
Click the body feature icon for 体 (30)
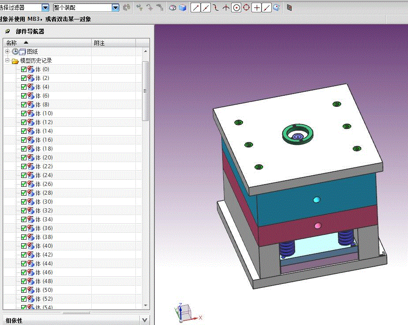[x=31, y=201]
